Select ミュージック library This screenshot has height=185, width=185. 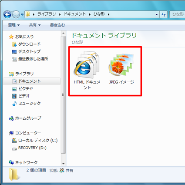pyautogui.click(x=26, y=103)
